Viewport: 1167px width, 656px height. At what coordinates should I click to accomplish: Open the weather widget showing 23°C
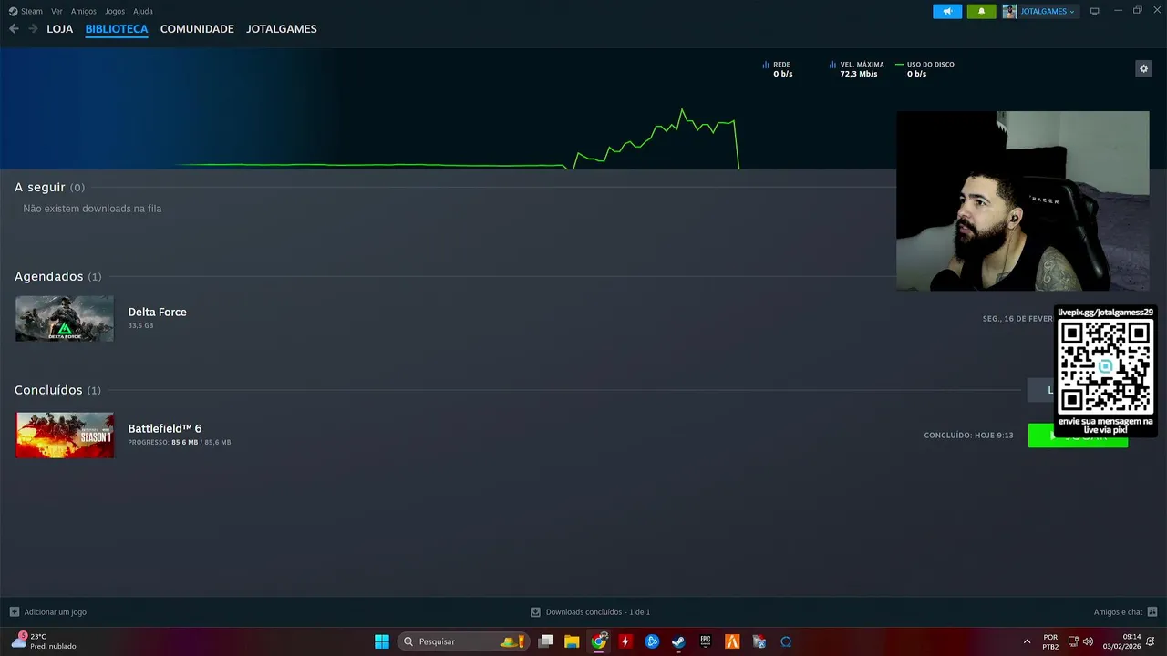(x=44, y=641)
